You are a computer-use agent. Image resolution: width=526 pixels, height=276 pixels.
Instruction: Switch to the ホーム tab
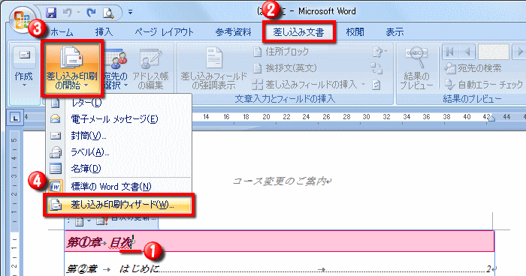[x=62, y=32]
